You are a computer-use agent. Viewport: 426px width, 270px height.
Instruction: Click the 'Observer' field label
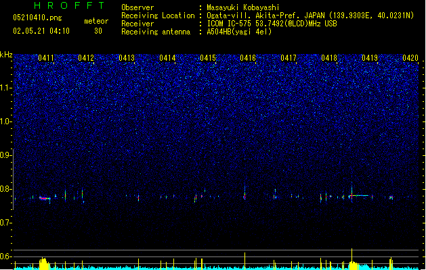coord(137,7)
